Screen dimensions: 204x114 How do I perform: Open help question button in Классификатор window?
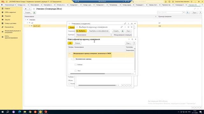134,43
